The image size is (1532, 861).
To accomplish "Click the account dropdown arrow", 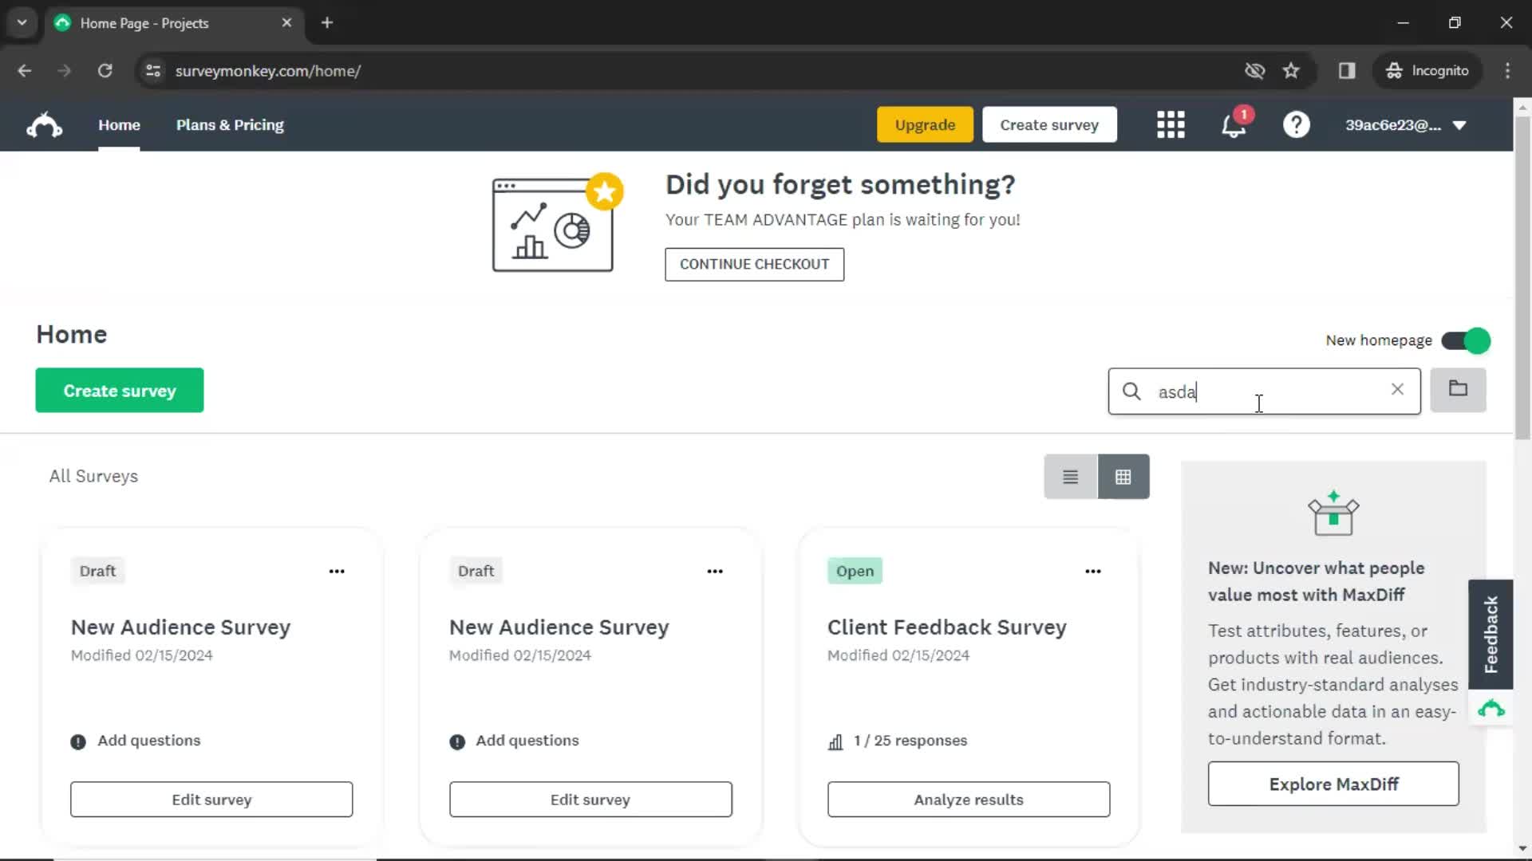I will point(1463,124).
